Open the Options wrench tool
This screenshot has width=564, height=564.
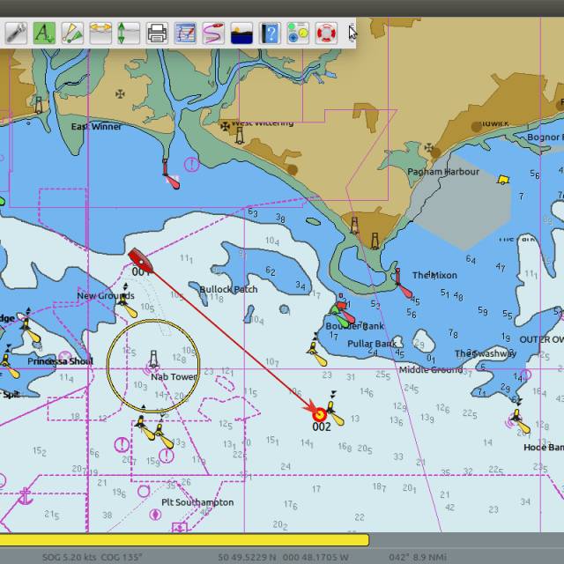click(15, 33)
